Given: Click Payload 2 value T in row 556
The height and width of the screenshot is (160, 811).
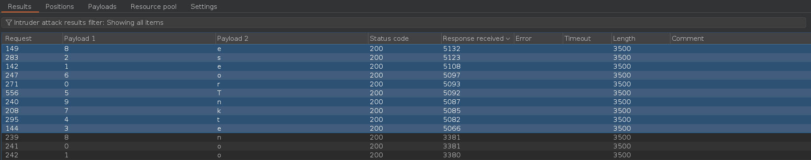Looking at the screenshot, I should click(219, 93).
